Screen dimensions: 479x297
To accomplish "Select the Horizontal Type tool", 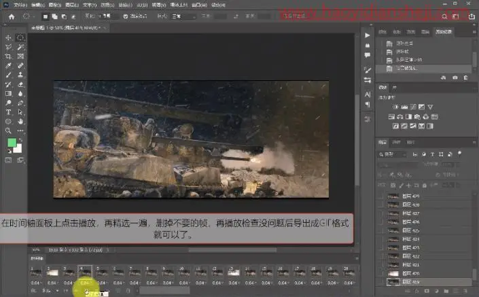I will coord(9,112).
